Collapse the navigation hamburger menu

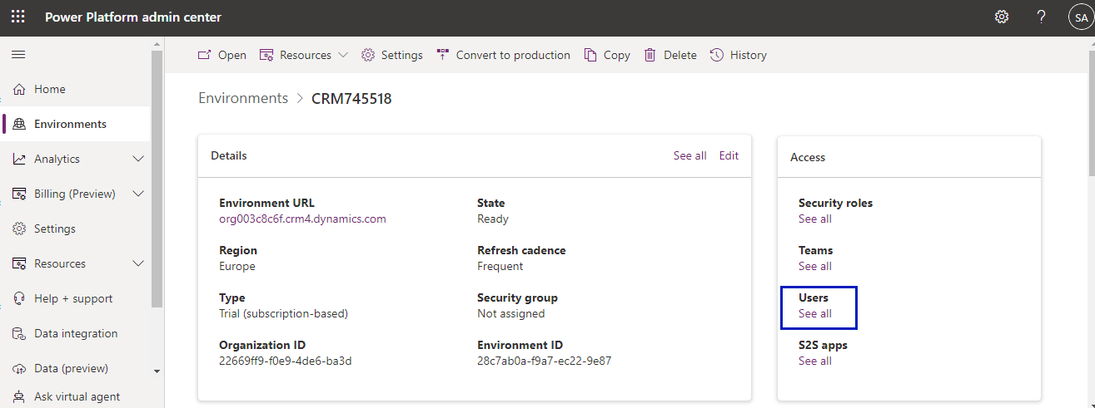[17, 54]
